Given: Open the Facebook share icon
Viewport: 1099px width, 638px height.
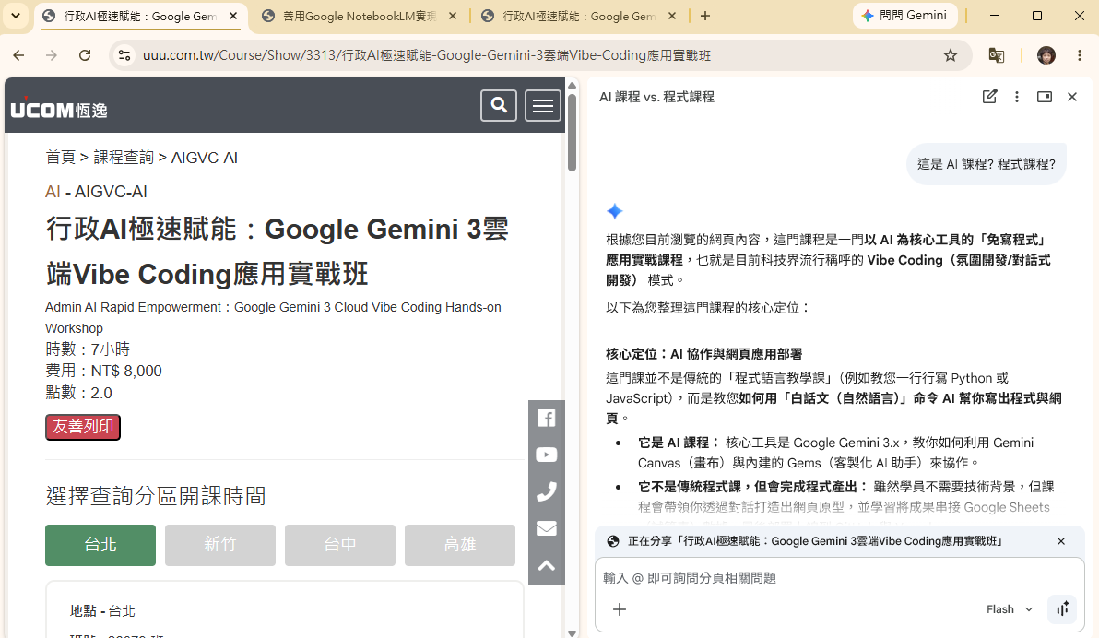Looking at the screenshot, I should (x=547, y=419).
